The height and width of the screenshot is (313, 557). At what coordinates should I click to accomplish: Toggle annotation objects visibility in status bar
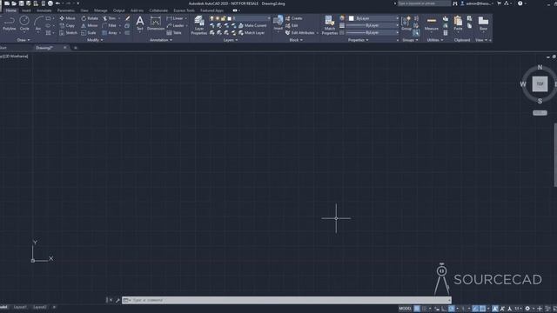495,309
